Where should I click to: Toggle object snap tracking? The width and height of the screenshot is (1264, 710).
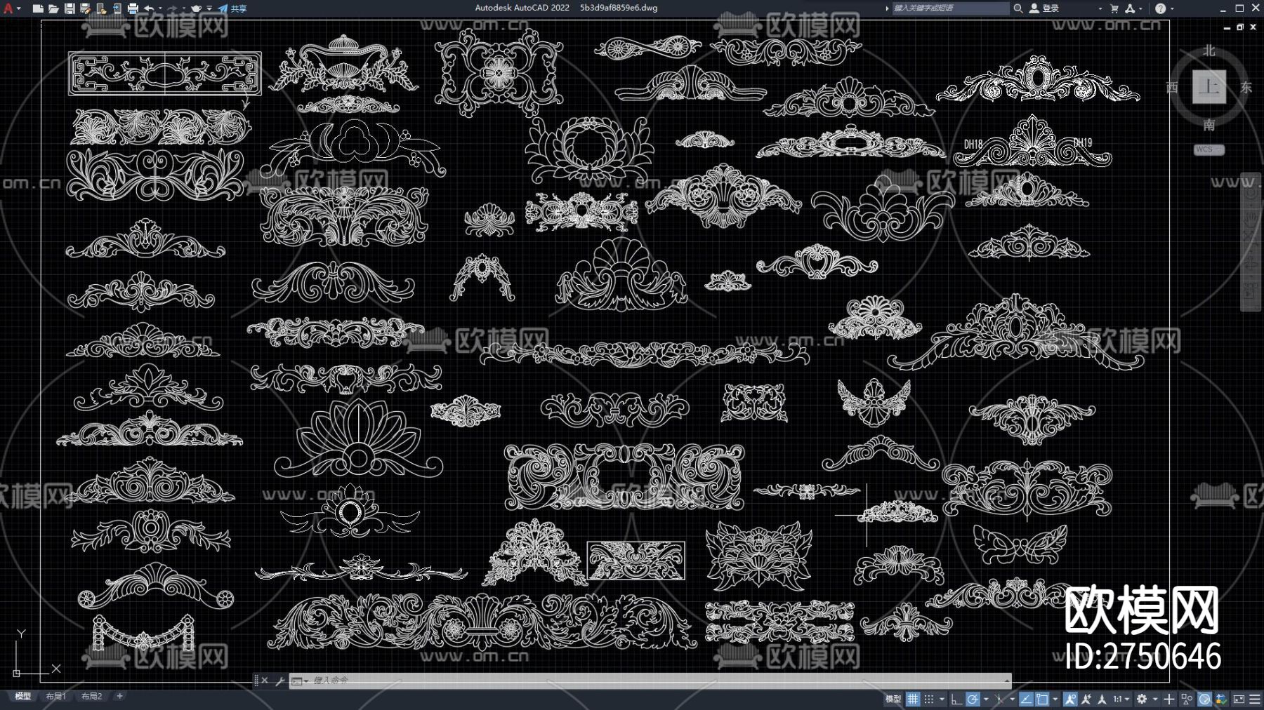pyautogui.click(x=1026, y=699)
